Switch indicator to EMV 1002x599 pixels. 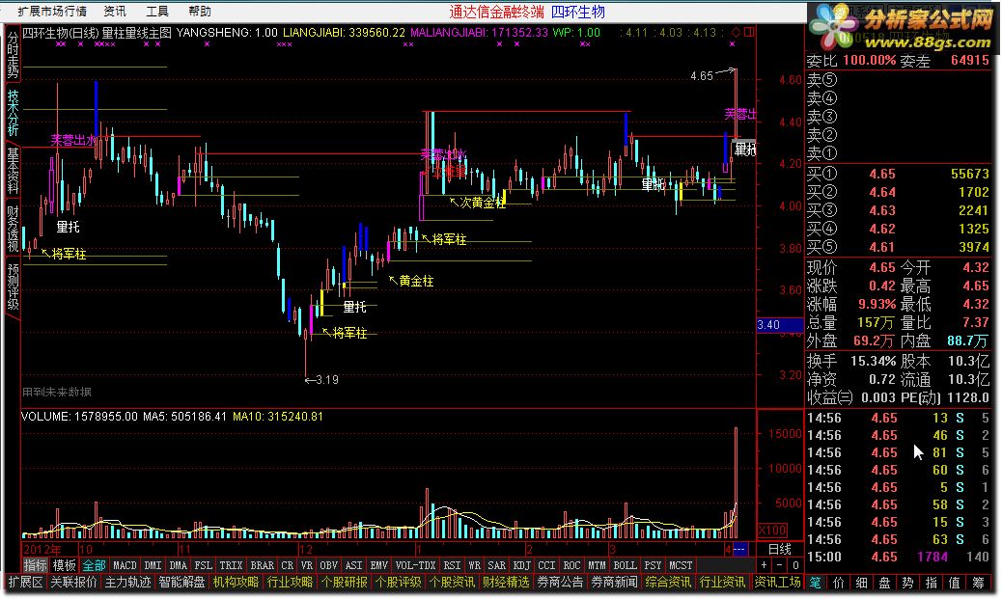point(379,565)
